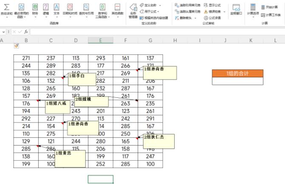Click Trace Dependents (追踪从属单元格)
Image resolution: width=285 pixels, height=185 pixels.
188,11
